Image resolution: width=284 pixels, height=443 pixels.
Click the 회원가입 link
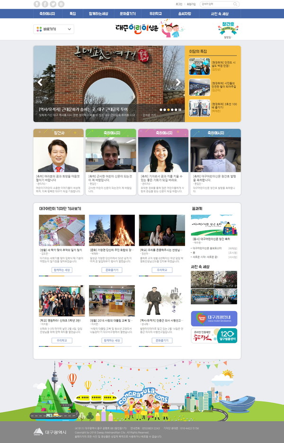191,4
